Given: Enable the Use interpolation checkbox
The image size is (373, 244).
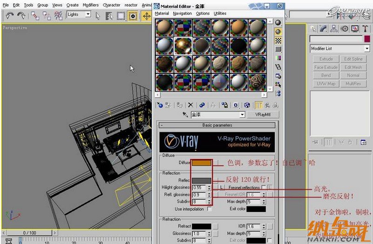Looking at the screenshot, I should coord(210,209).
